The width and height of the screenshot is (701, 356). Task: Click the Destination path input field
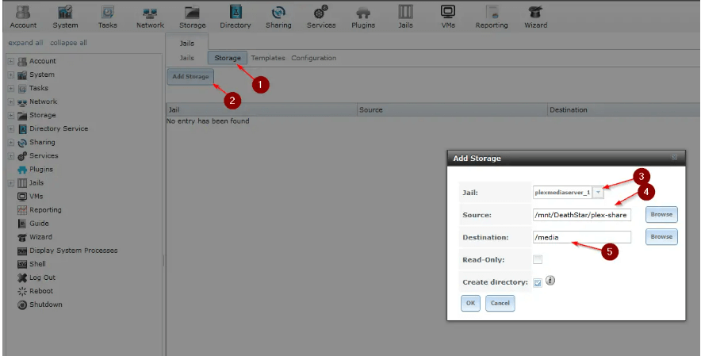click(582, 237)
